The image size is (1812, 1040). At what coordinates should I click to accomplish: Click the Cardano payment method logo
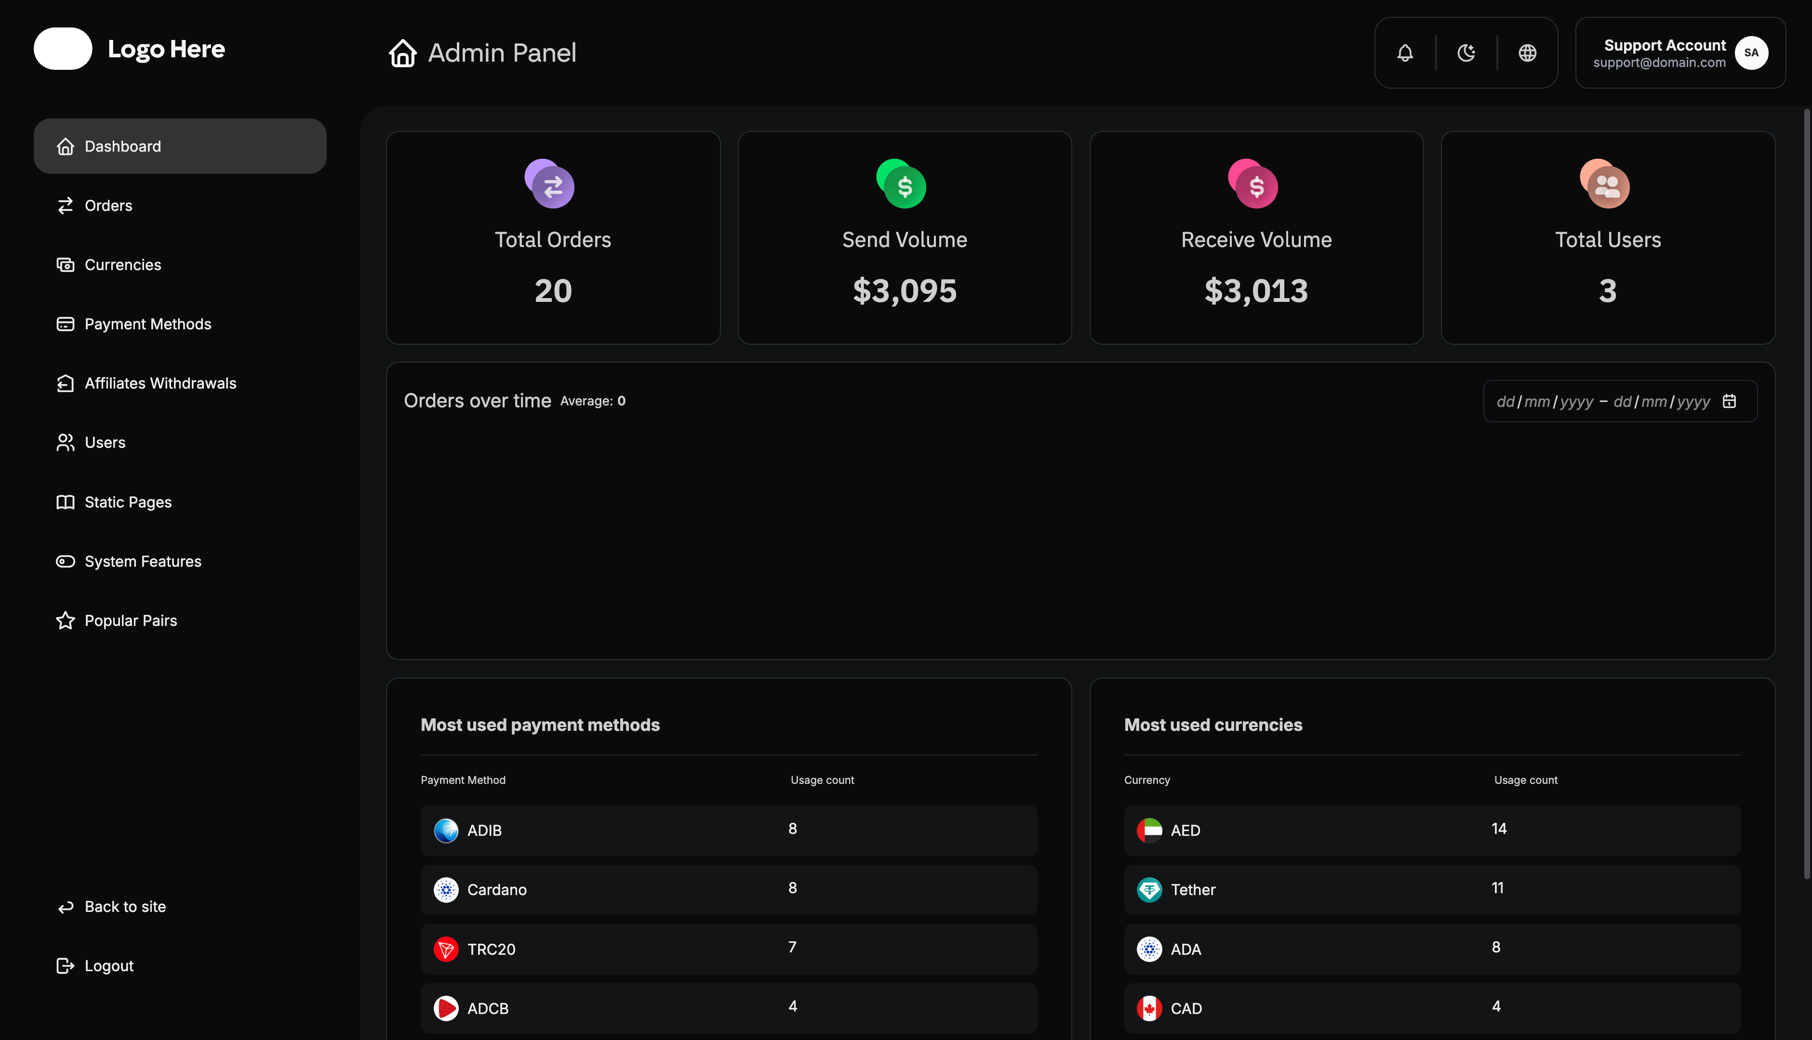pos(446,890)
